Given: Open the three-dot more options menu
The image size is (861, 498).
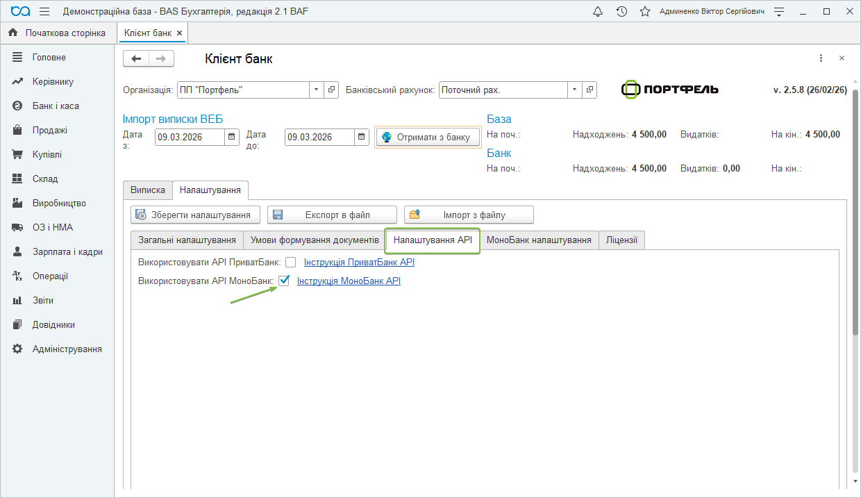Looking at the screenshot, I should tap(821, 59).
